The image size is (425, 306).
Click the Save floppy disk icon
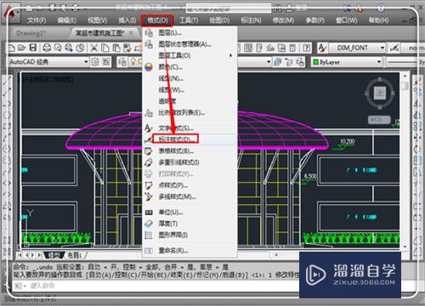point(33,48)
